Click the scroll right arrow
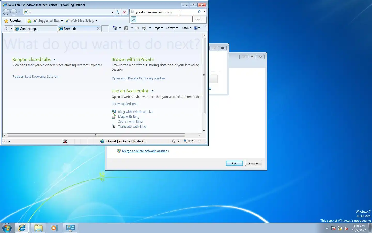This screenshot has width=372, height=233. (199, 135)
